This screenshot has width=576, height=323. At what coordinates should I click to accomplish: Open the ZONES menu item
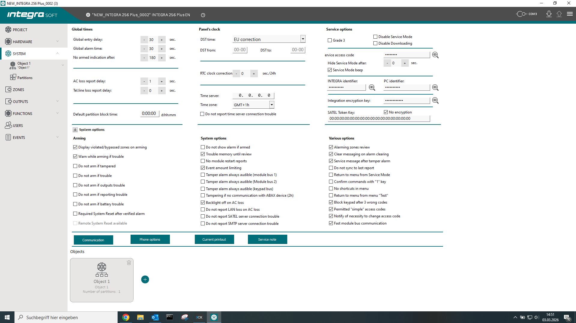18,90
